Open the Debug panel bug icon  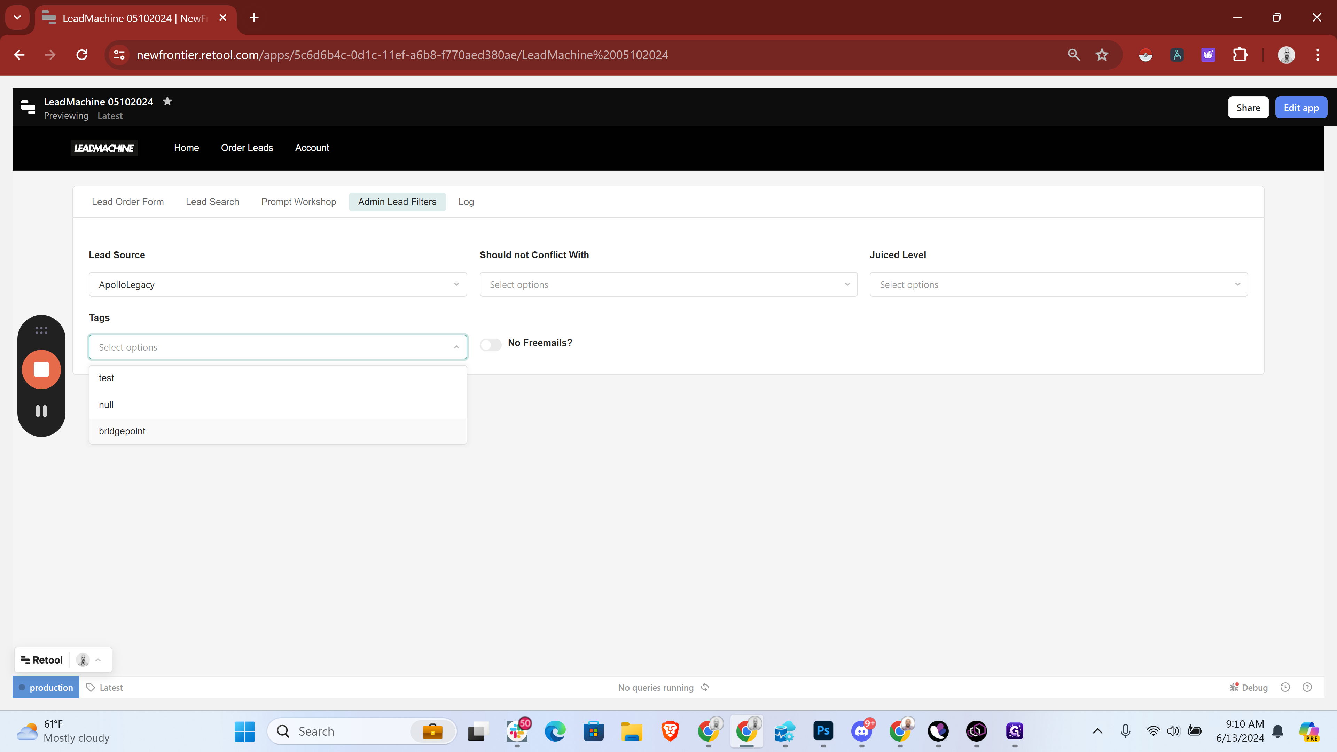1234,687
